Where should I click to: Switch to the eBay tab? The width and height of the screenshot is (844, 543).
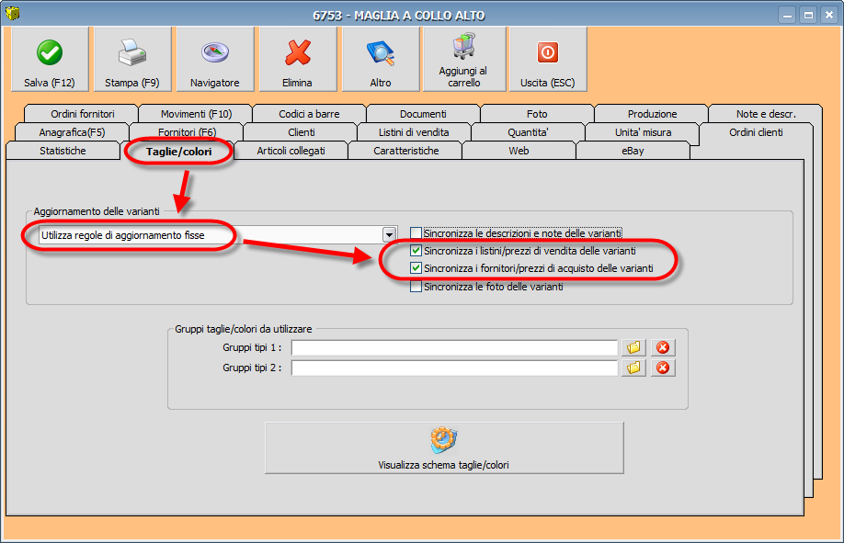tap(633, 151)
